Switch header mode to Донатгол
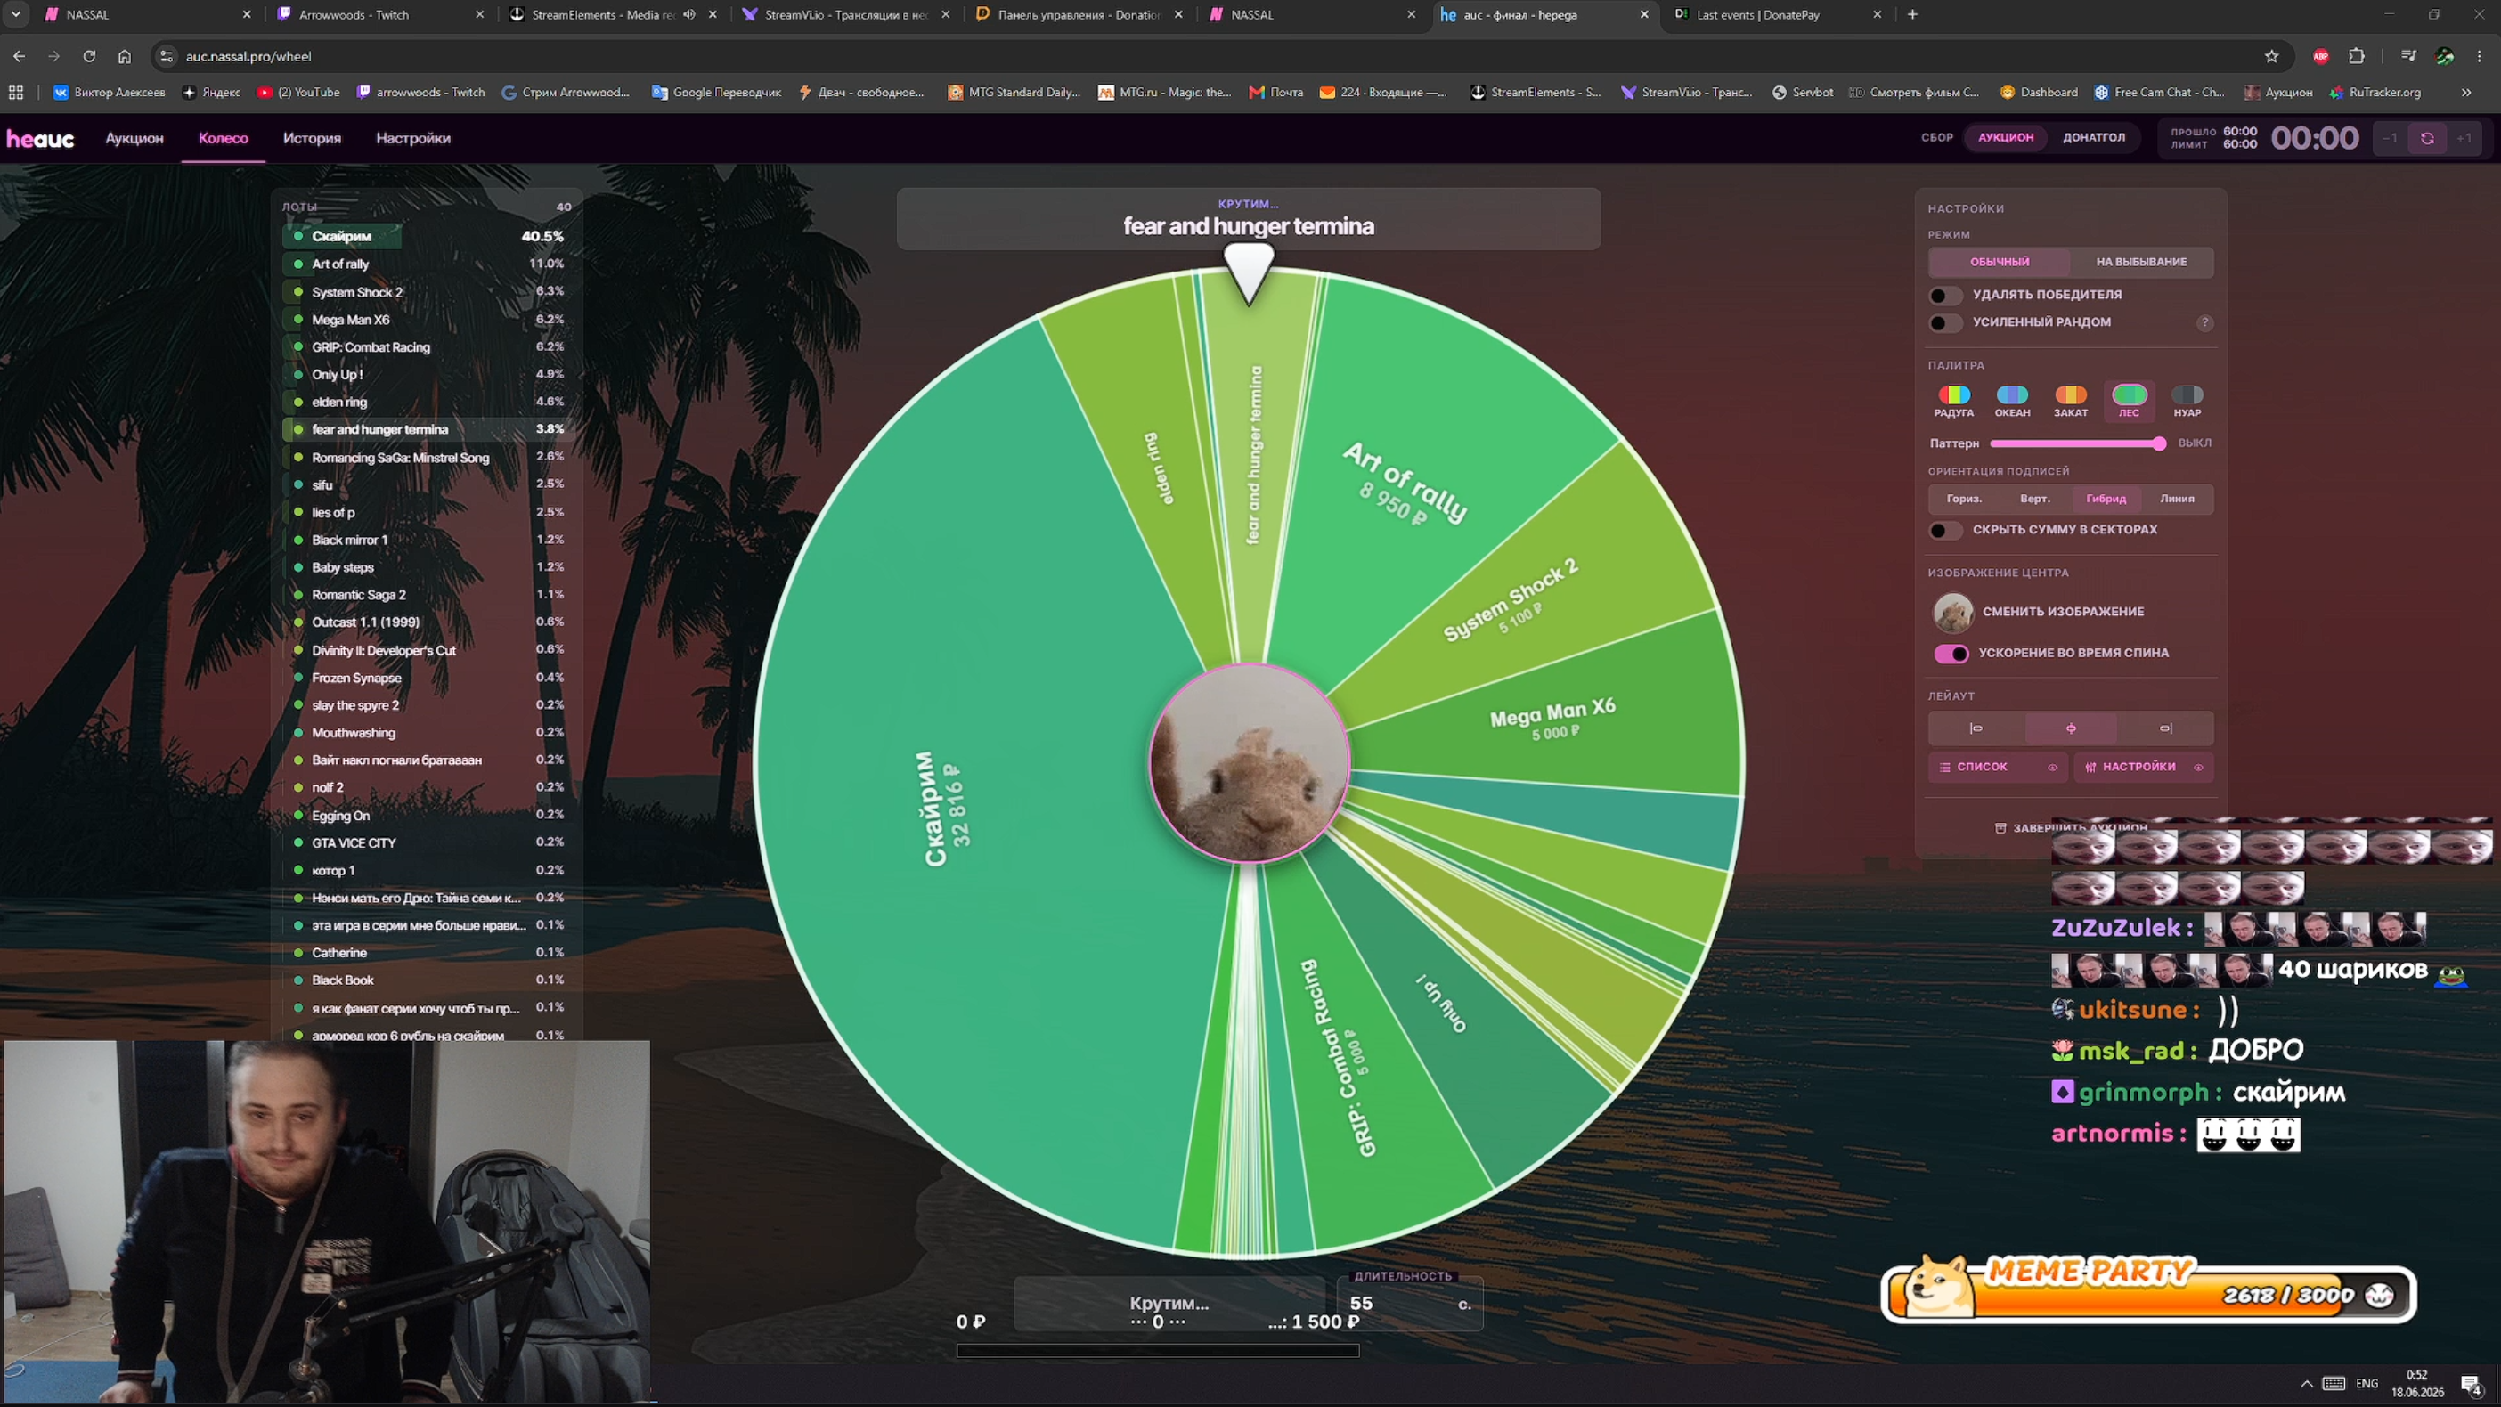Screen dimensions: 2501x1407 point(2094,138)
